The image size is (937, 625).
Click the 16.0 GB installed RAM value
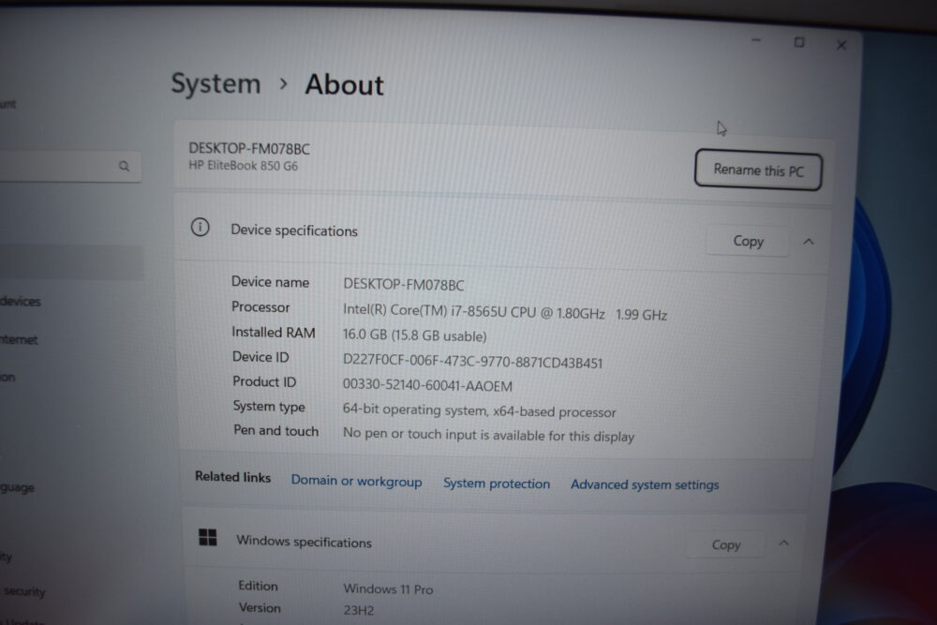click(x=414, y=335)
